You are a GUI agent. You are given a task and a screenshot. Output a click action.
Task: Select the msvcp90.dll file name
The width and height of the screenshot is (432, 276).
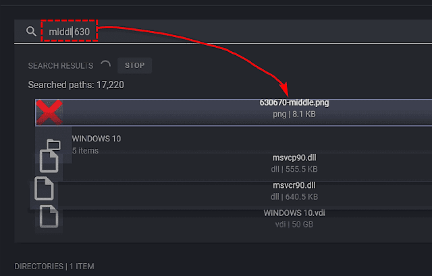[x=294, y=158]
